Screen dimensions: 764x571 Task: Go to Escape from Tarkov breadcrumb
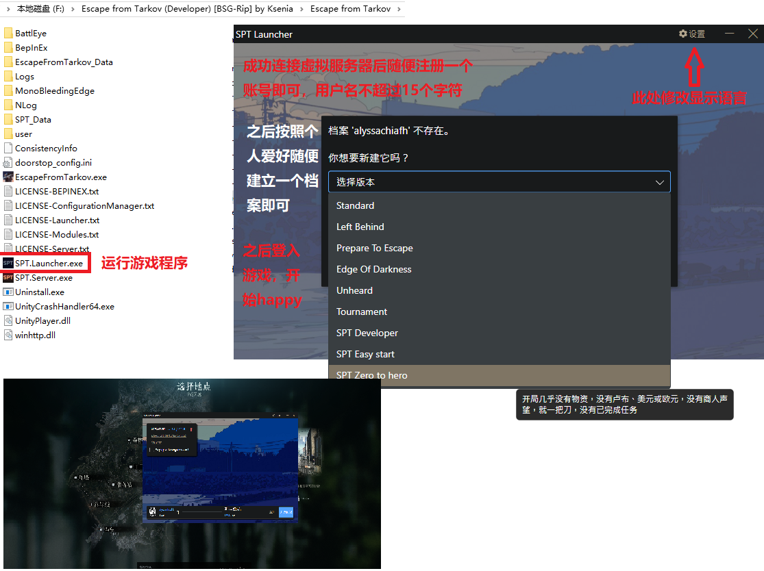tap(350, 9)
